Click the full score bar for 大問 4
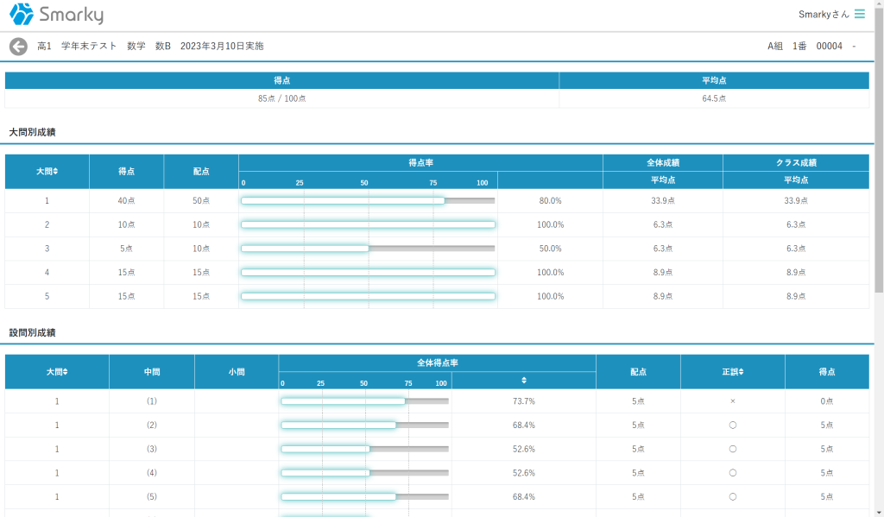 tap(368, 273)
